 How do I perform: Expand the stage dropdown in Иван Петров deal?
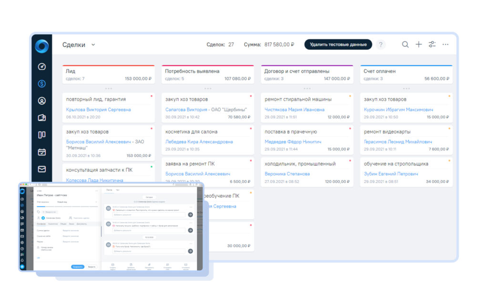tap(96, 202)
